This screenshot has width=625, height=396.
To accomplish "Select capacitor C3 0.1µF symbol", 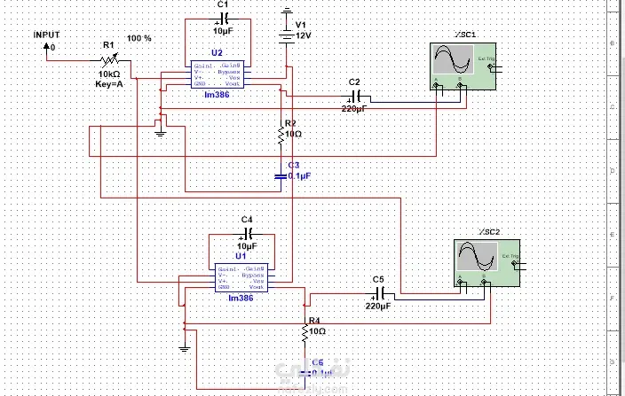I will tap(281, 176).
